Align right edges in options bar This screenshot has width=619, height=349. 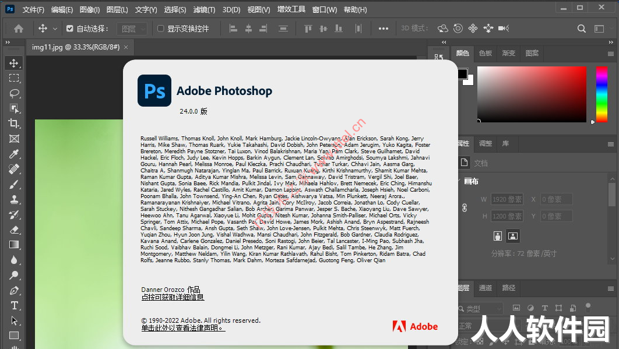coord(263,29)
